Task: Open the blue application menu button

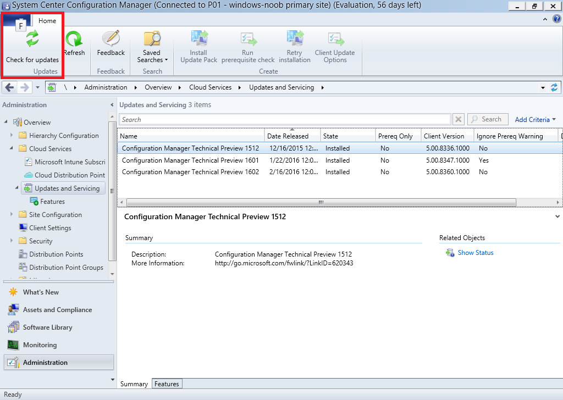Action: click(x=17, y=20)
